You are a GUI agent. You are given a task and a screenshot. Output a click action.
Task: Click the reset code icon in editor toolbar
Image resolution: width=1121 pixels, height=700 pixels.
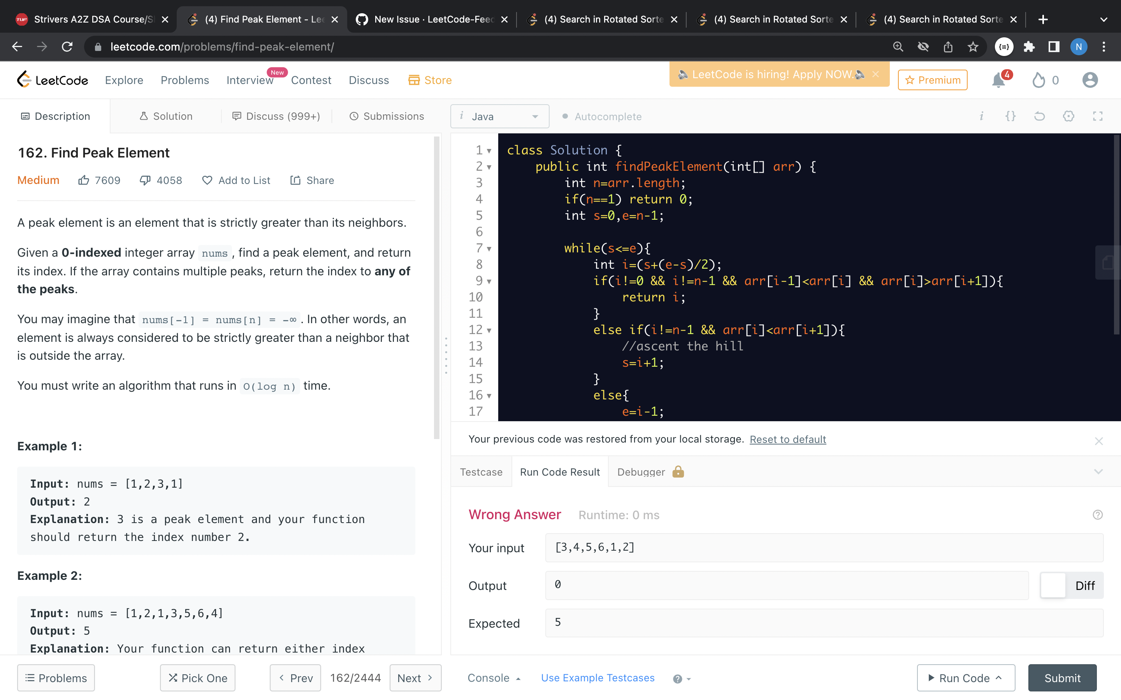tap(1039, 116)
